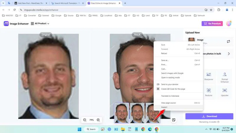Open the Upwork bookmarks folder

pos(186,16)
